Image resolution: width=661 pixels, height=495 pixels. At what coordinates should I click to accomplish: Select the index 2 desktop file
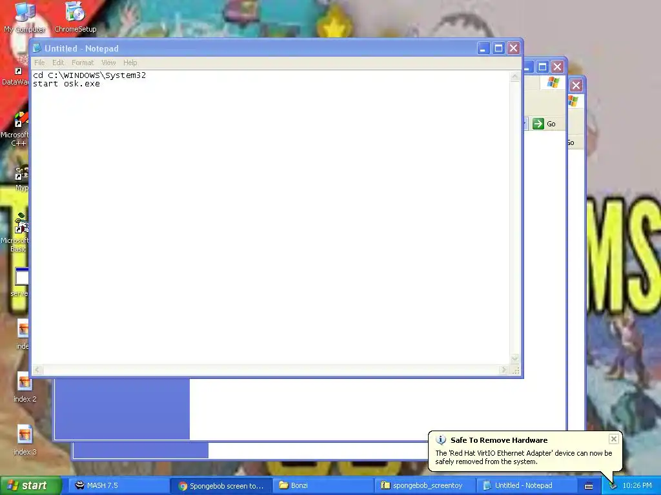coord(25,387)
